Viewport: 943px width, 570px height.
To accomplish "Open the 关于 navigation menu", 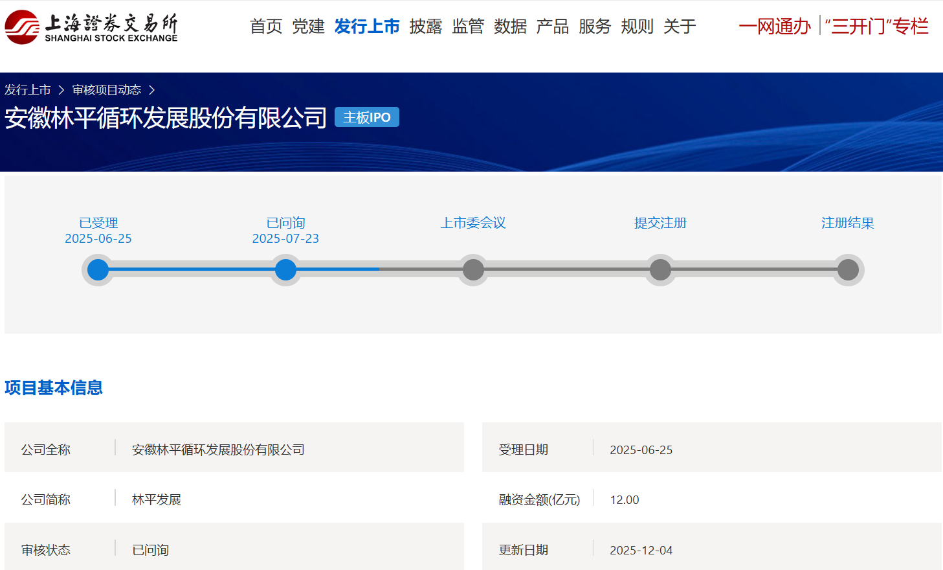I will (680, 27).
